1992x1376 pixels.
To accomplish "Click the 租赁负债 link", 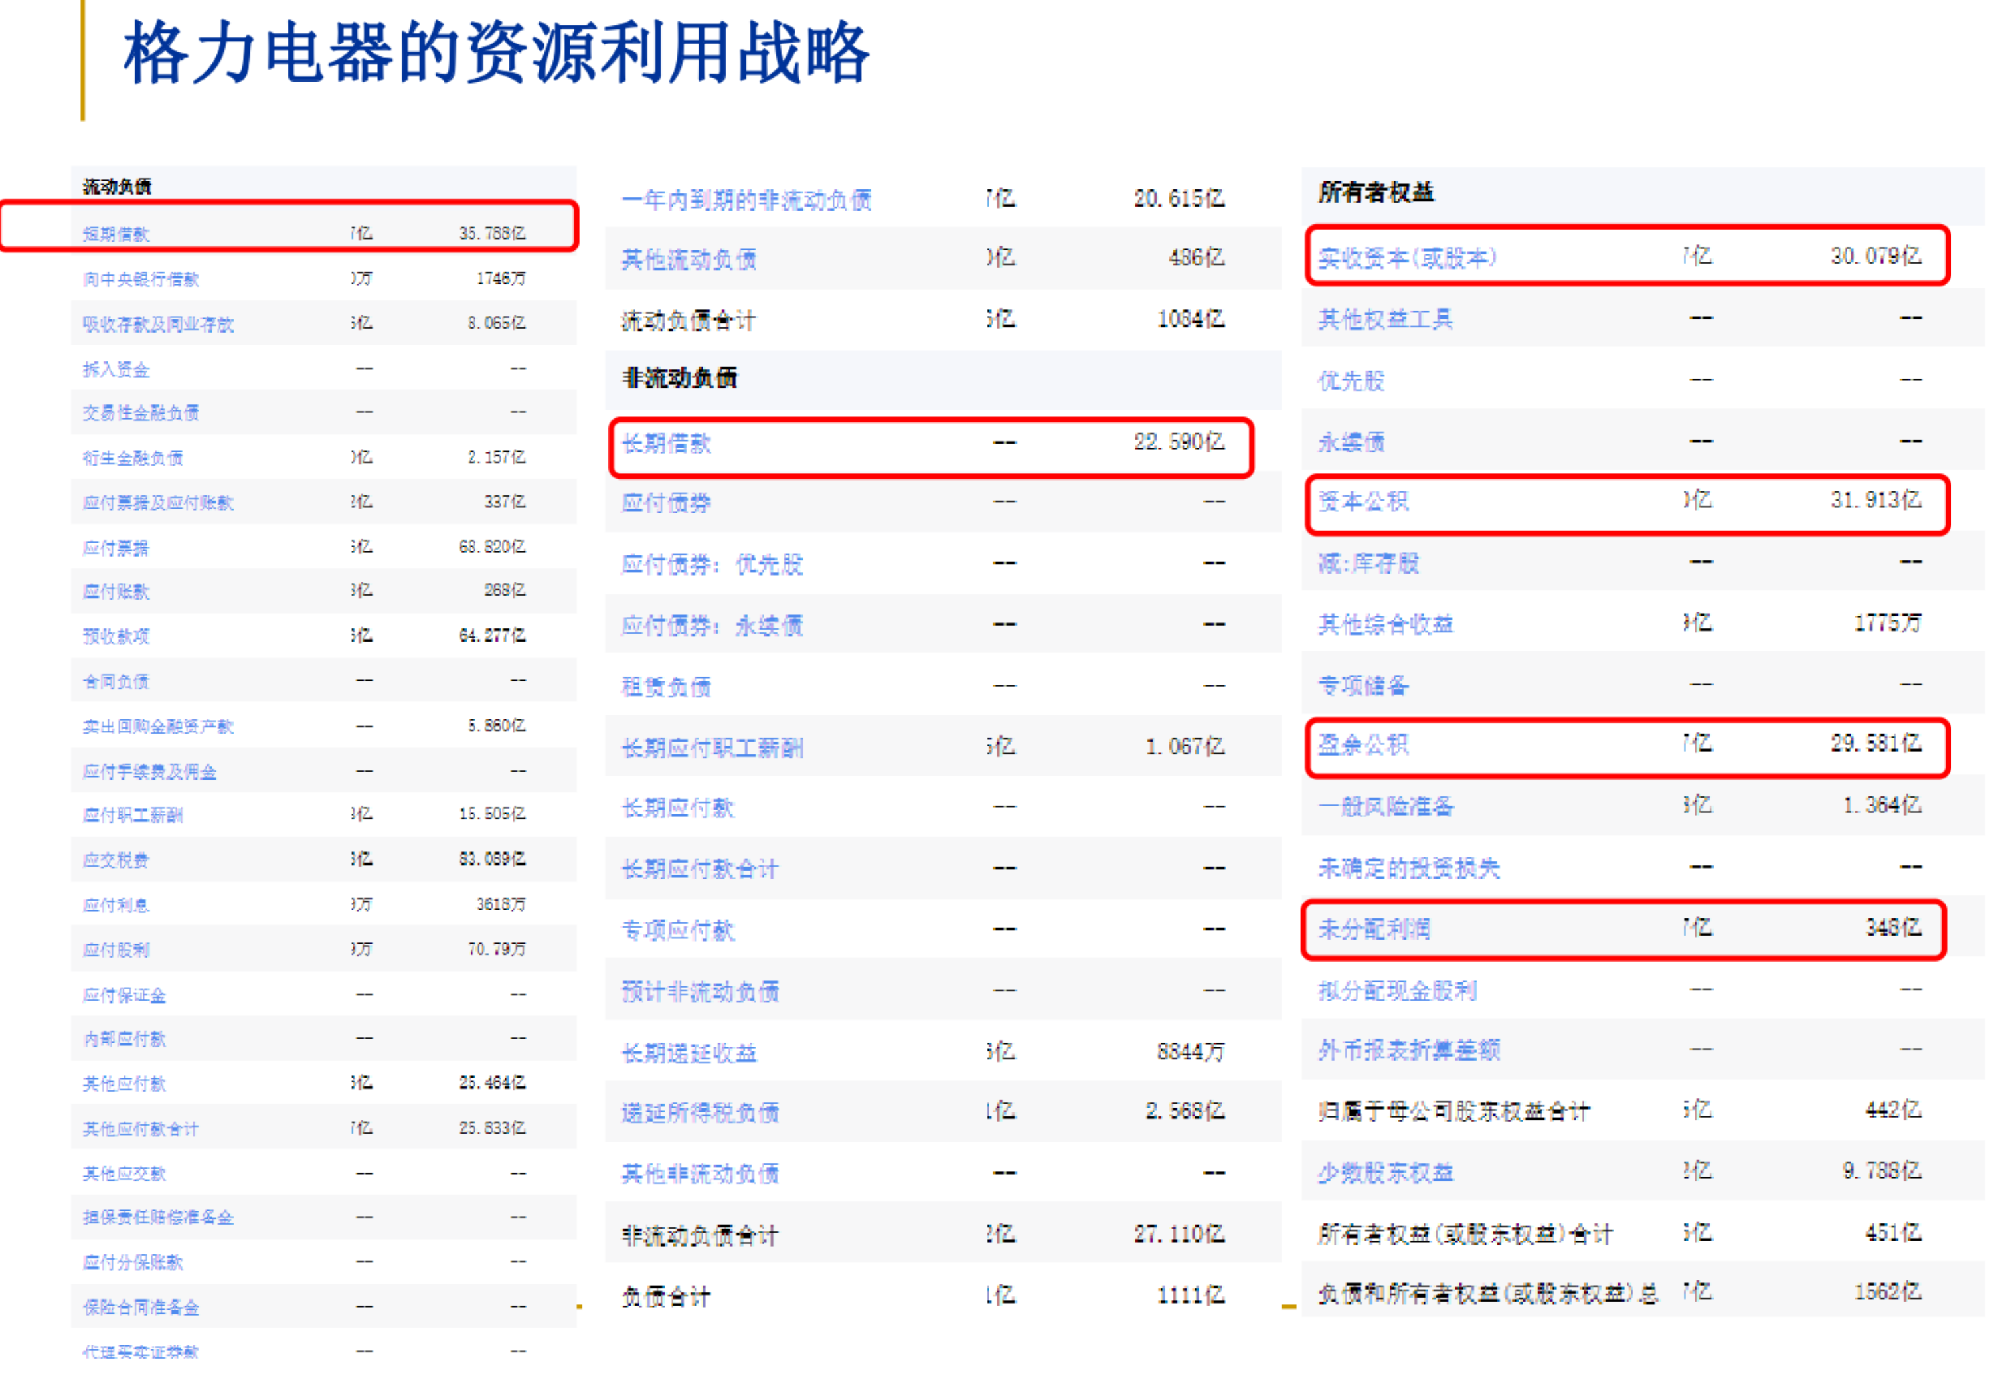I will pos(667,686).
